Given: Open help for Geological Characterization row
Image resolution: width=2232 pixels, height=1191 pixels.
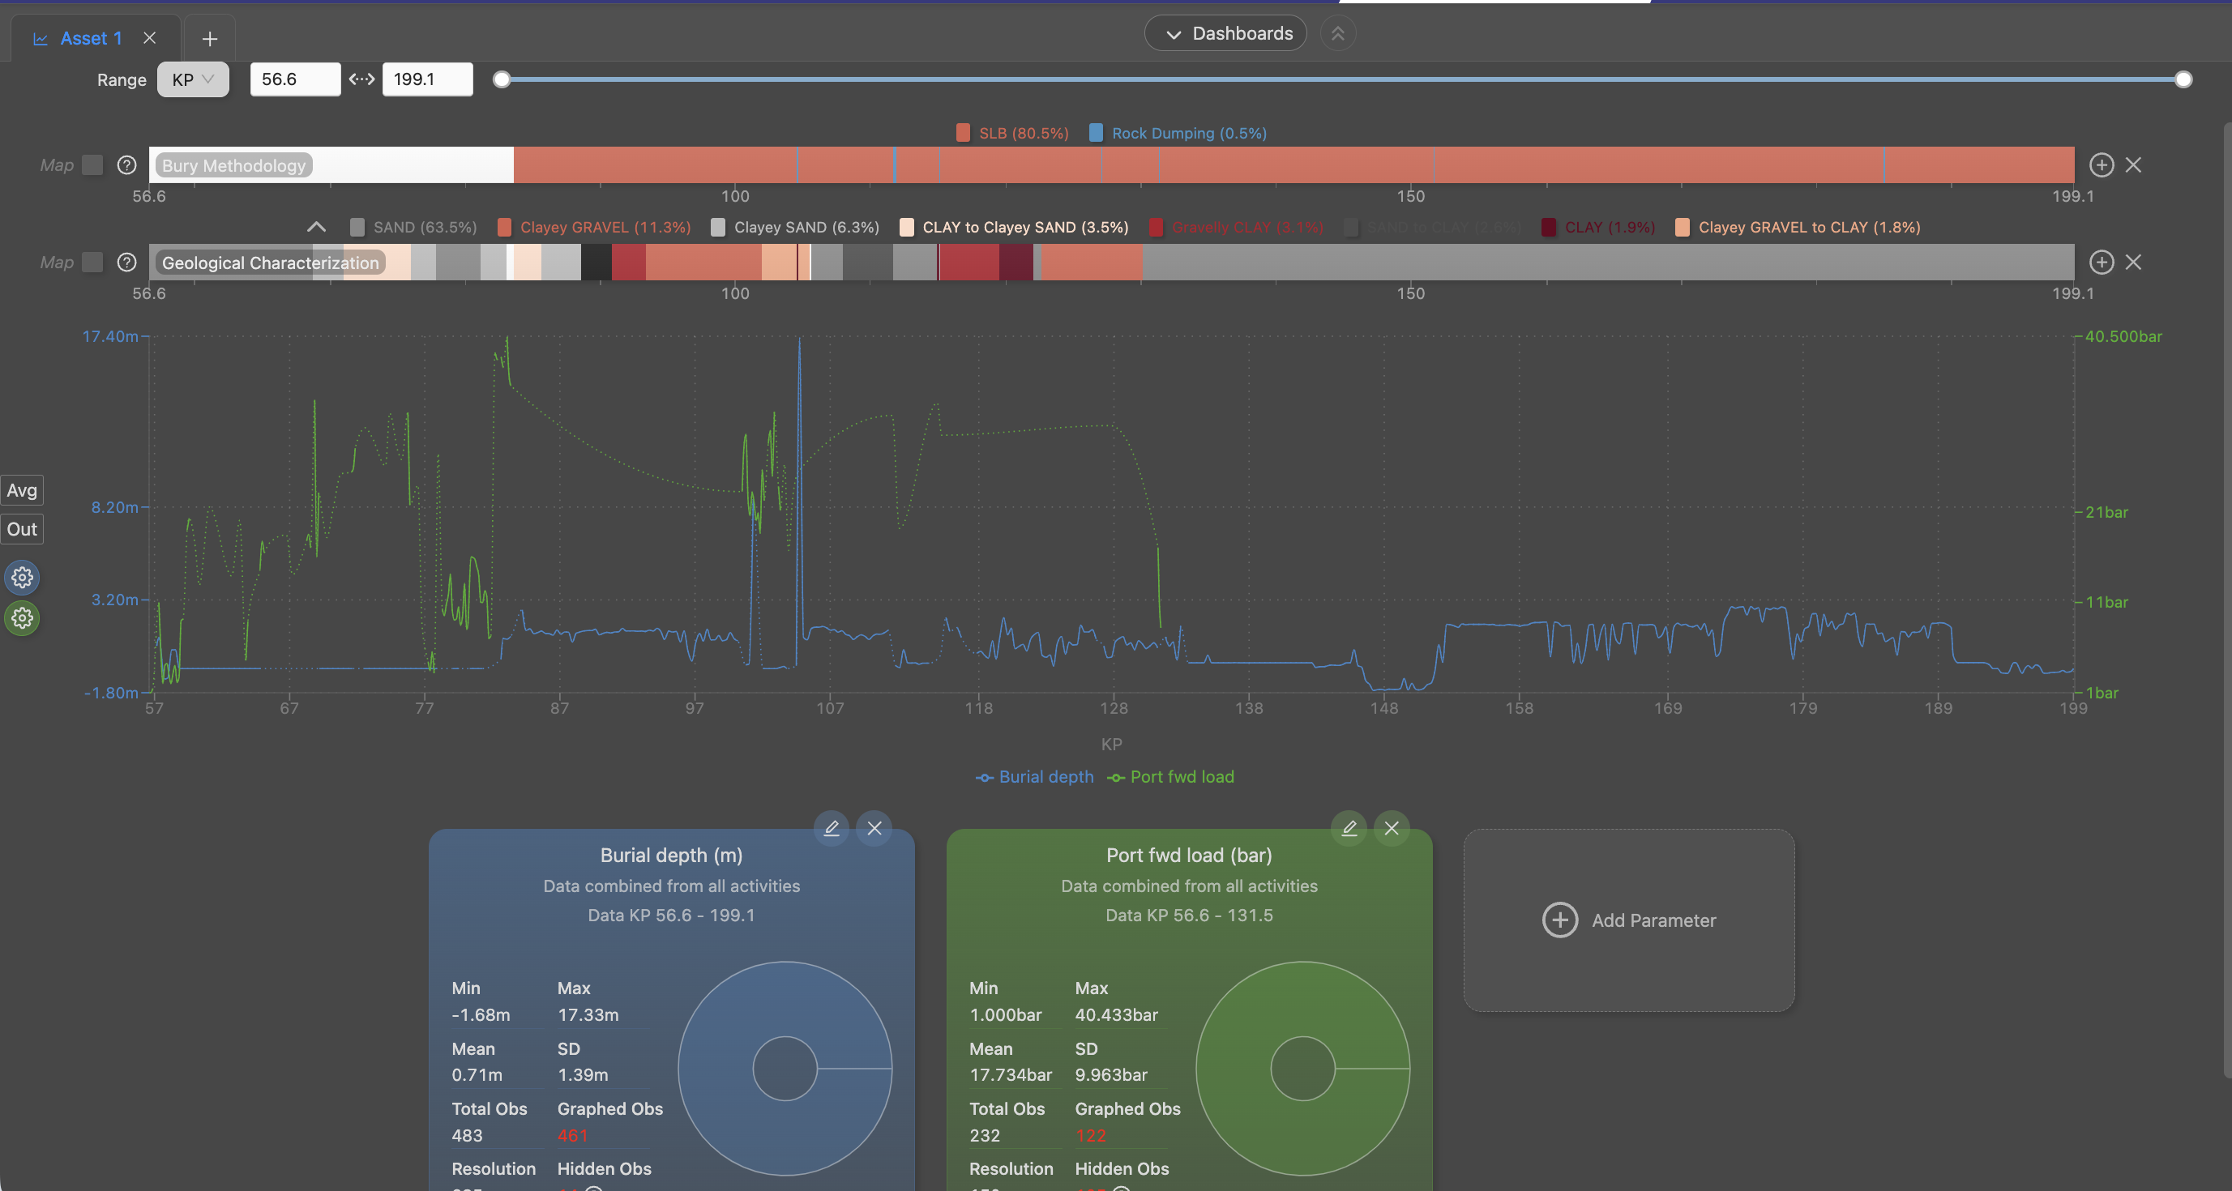Looking at the screenshot, I should [126, 262].
